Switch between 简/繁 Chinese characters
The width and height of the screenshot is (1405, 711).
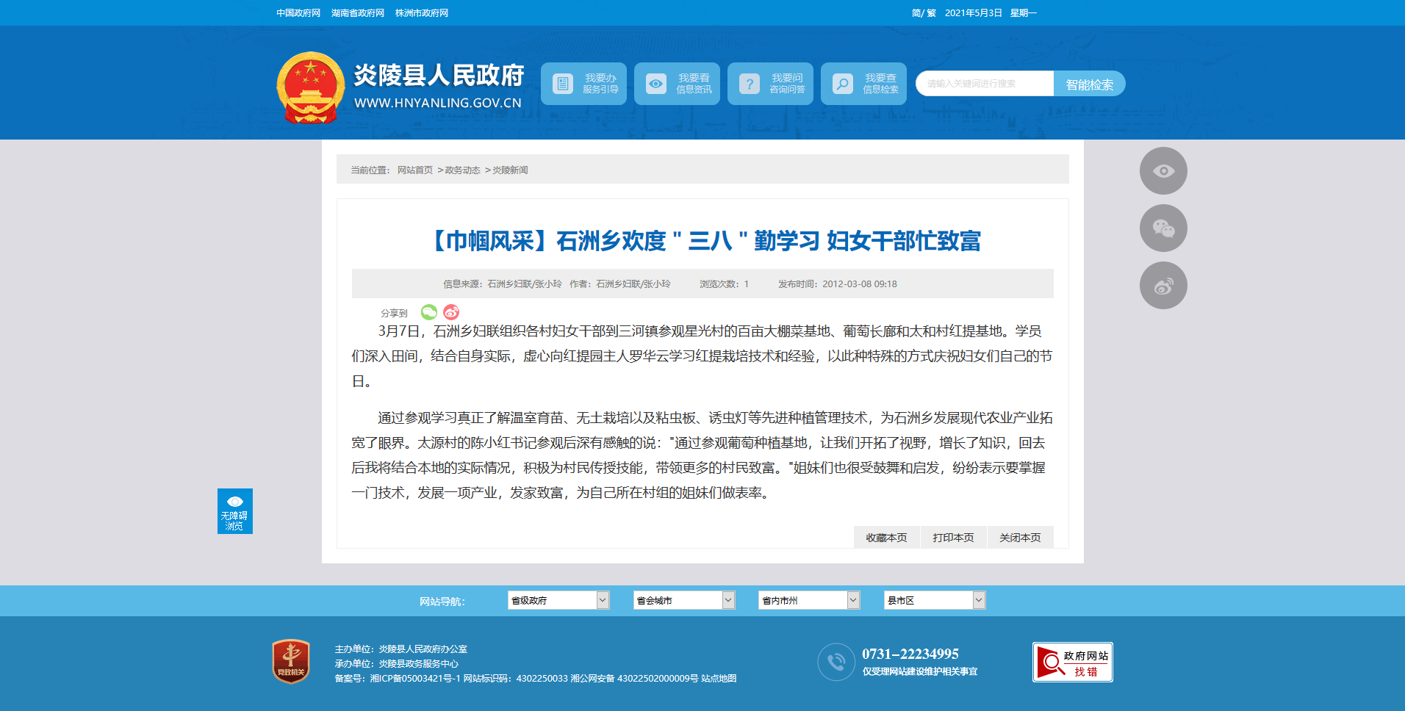click(923, 13)
